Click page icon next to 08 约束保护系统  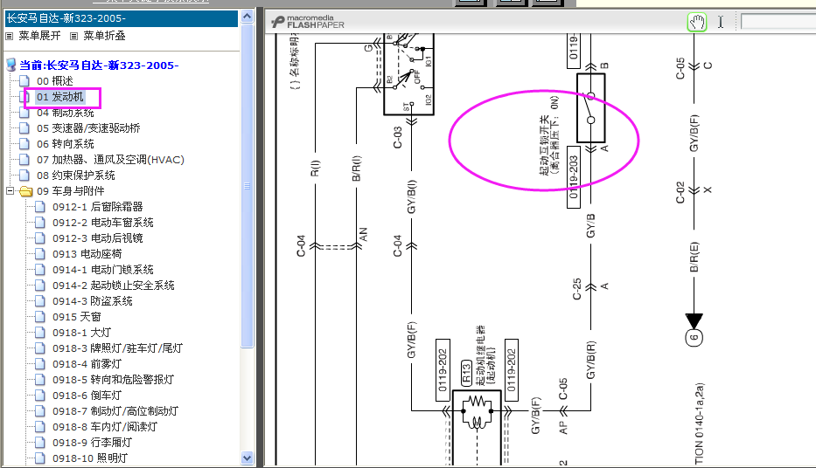[x=24, y=175]
